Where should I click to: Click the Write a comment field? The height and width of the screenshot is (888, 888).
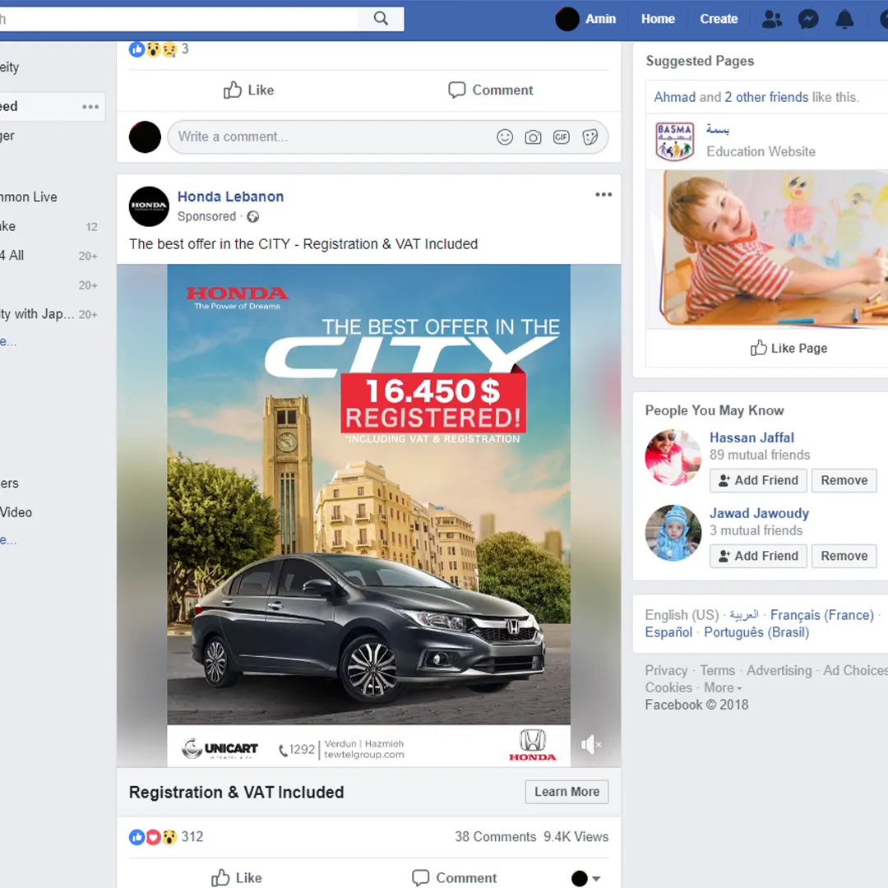[x=329, y=137]
